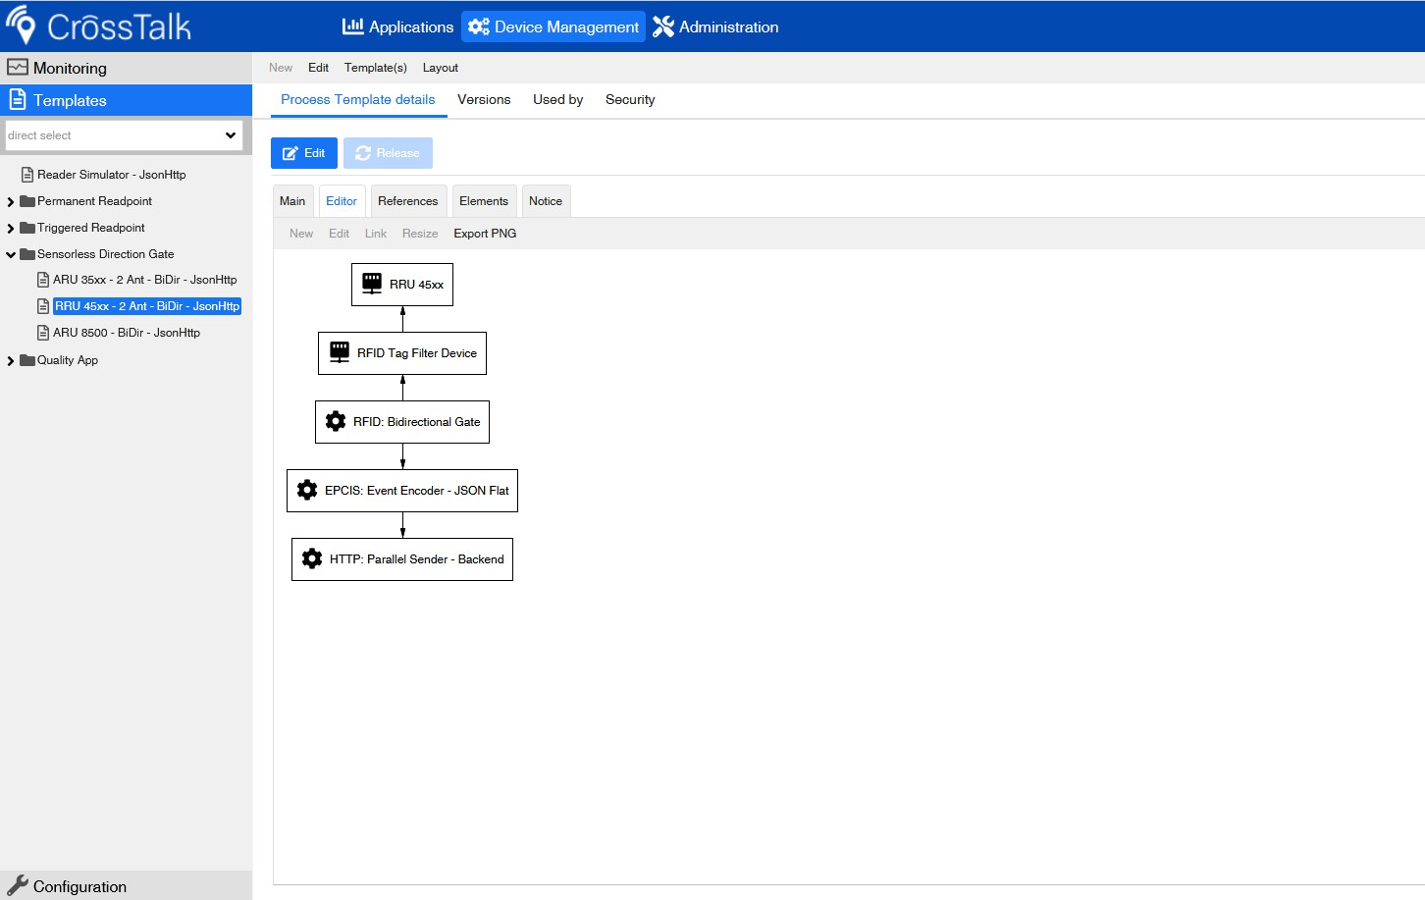Click the document icon beside ARU 8500 template

tap(43, 333)
